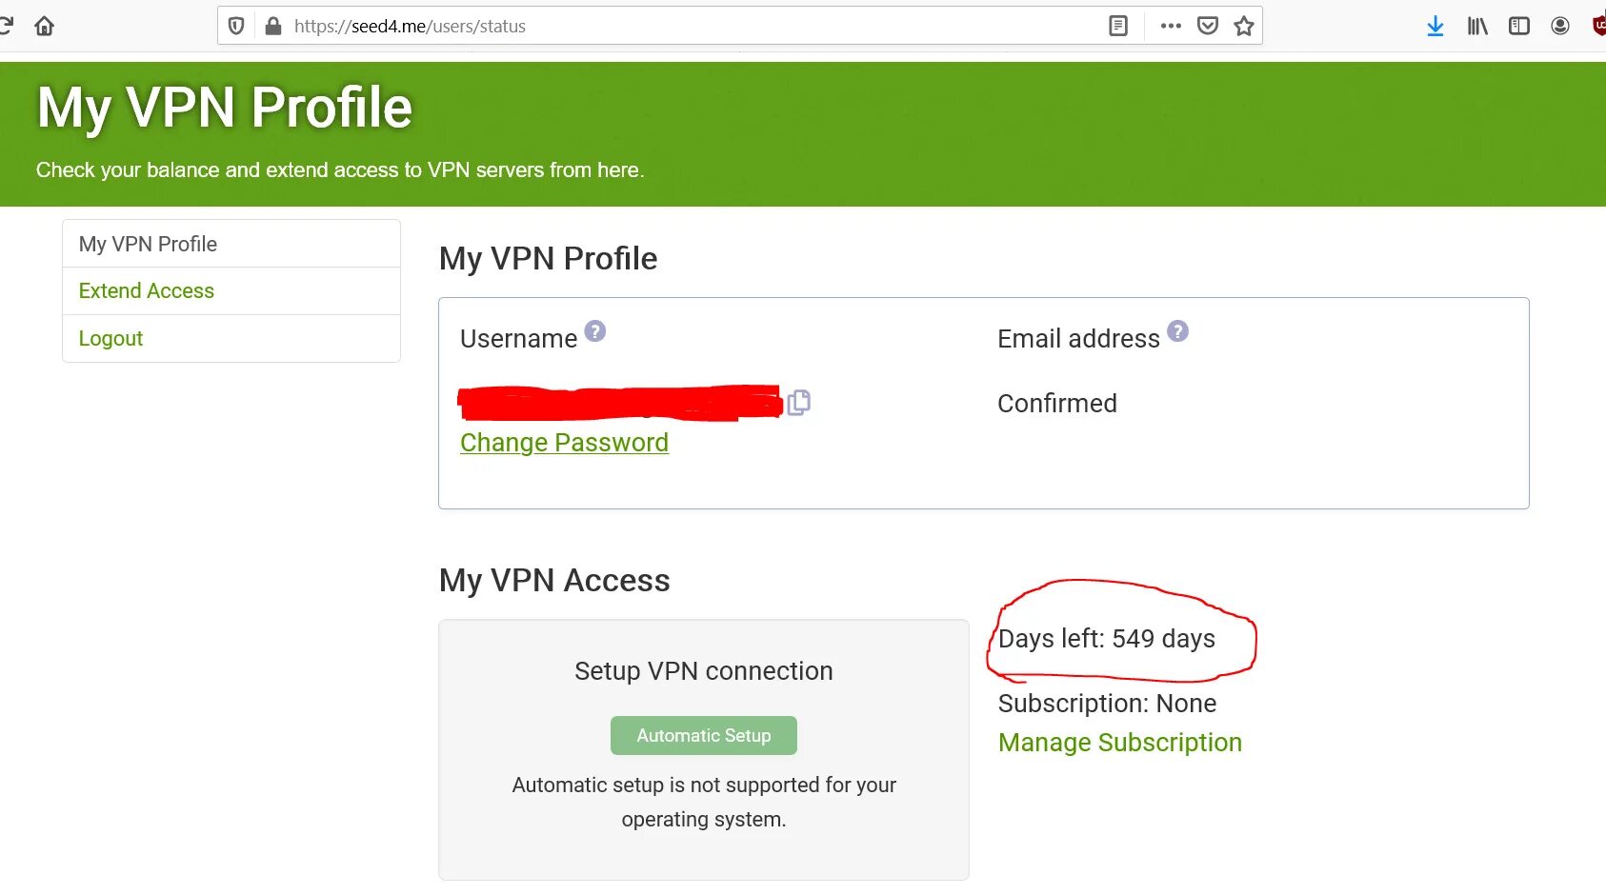The width and height of the screenshot is (1606, 895).
Task: Save page to Pocket icon
Action: click(1208, 26)
